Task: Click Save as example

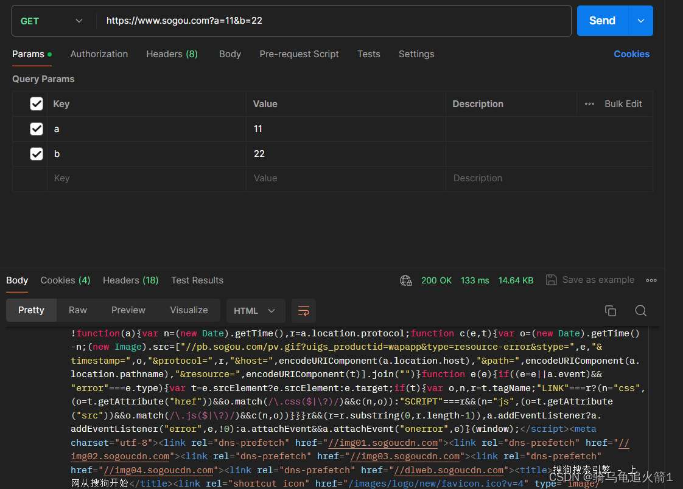Action: click(x=590, y=280)
